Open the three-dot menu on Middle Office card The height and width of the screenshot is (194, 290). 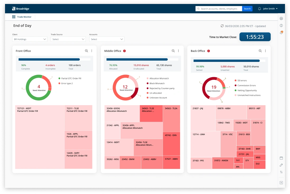pyautogui.click(x=179, y=51)
